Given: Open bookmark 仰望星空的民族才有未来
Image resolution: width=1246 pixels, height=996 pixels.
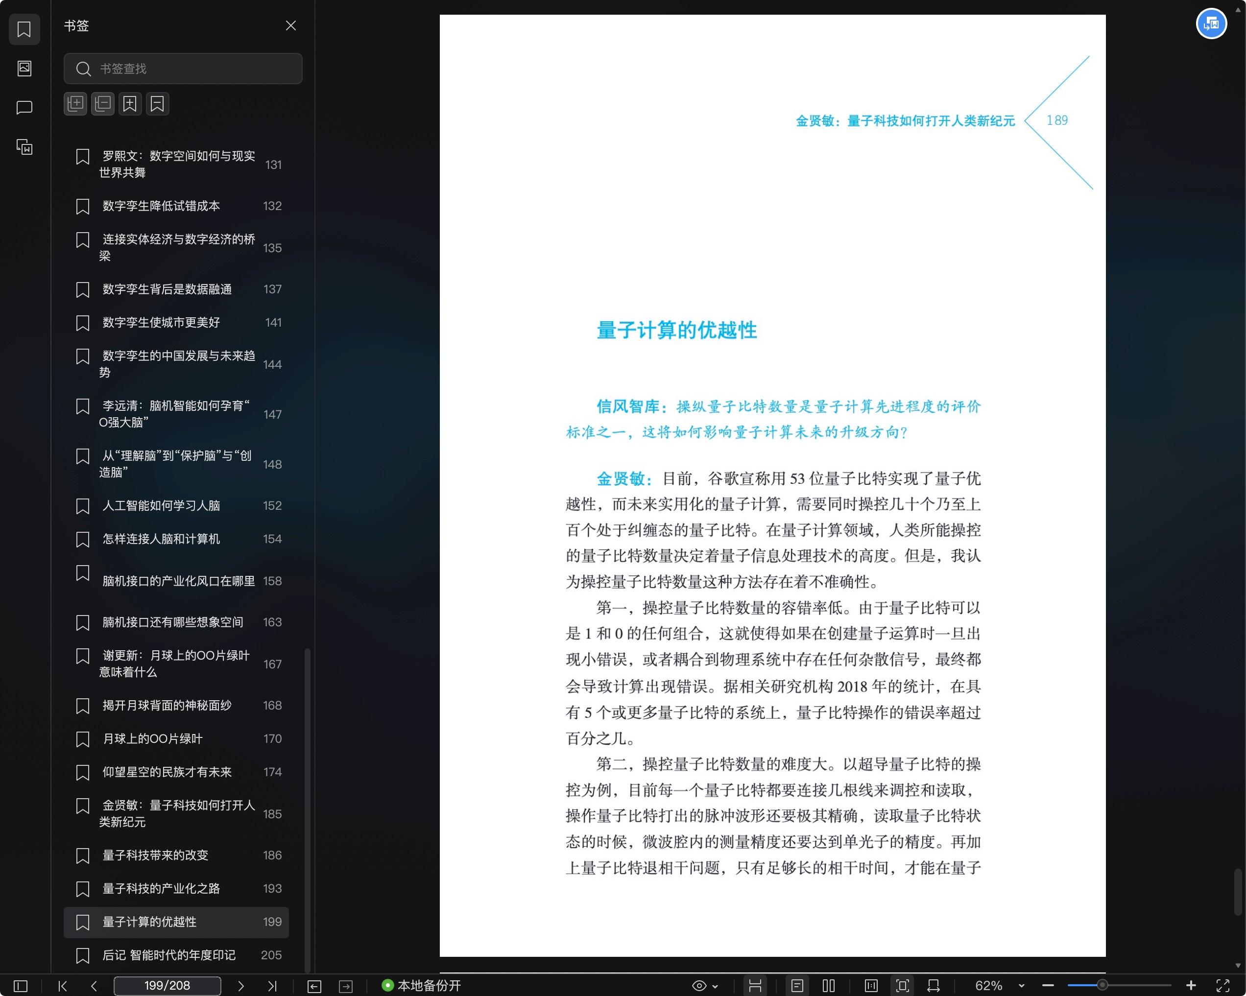Looking at the screenshot, I should coord(176,772).
